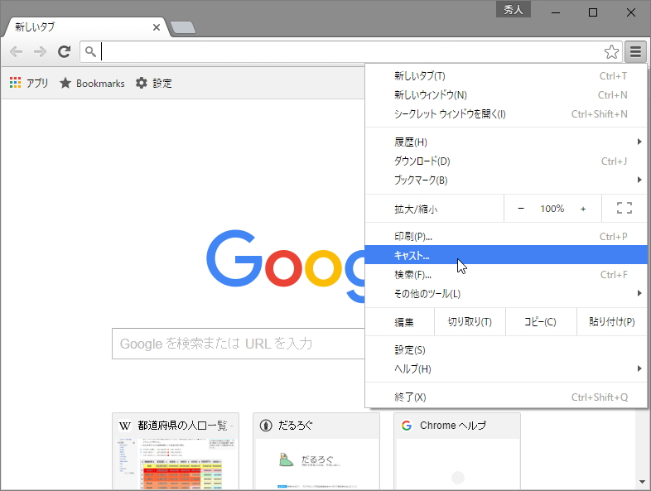Choose 印刷(P)... from the menu
The image size is (651, 491).
click(506, 237)
